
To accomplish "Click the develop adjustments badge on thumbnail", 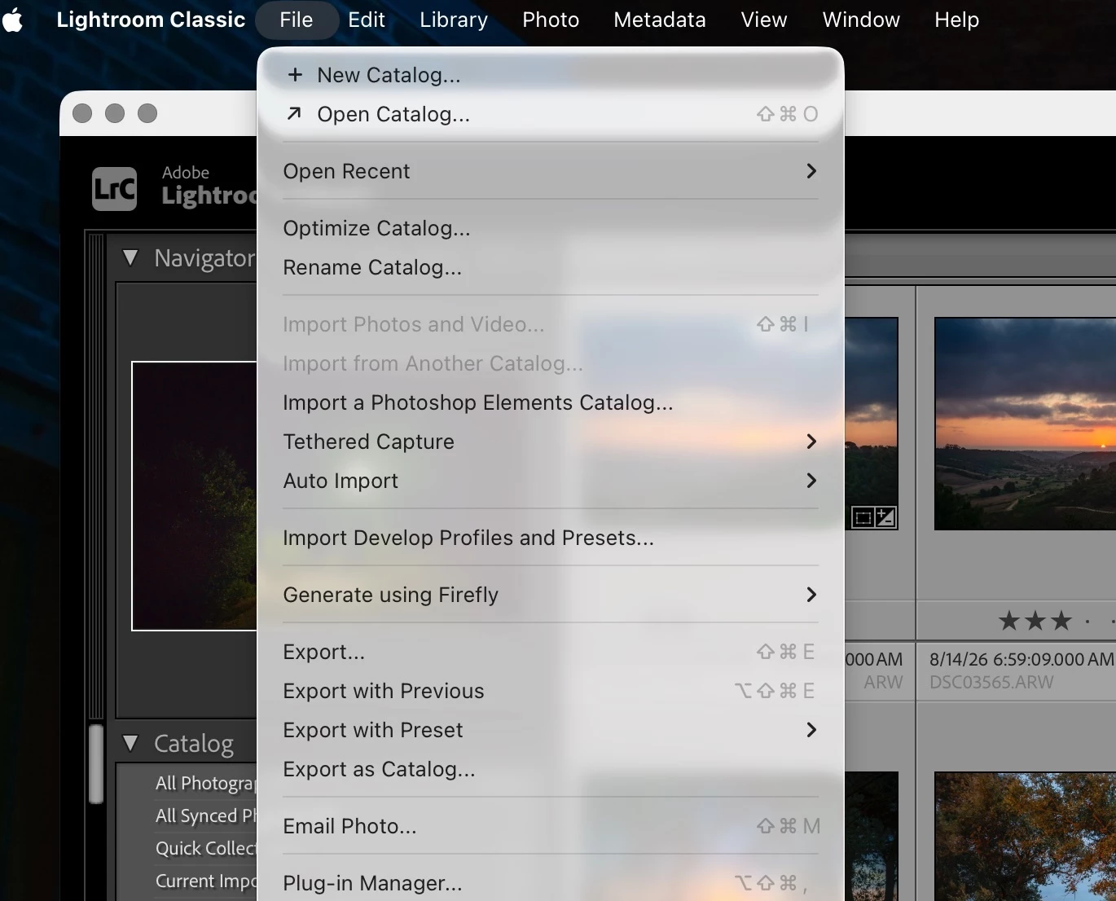I will [885, 516].
